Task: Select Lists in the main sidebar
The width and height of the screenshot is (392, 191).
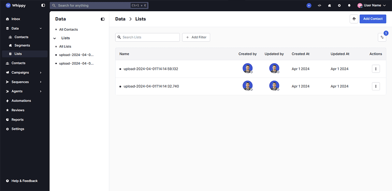Action: coord(25,54)
